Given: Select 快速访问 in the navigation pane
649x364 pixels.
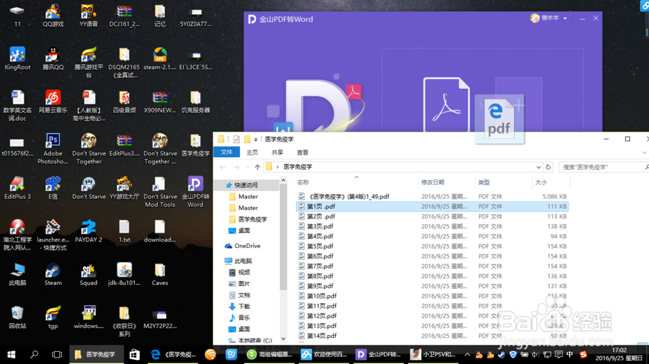Looking at the screenshot, I should pyautogui.click(x=246, y=185).
